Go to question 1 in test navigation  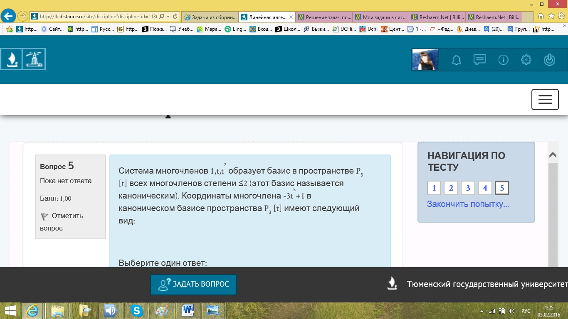pyautogui.click(x=434, y=188)
